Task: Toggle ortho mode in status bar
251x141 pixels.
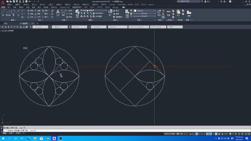Action: coord(194,134)
